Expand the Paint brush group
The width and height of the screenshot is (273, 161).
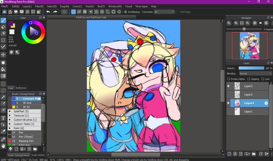10,128
